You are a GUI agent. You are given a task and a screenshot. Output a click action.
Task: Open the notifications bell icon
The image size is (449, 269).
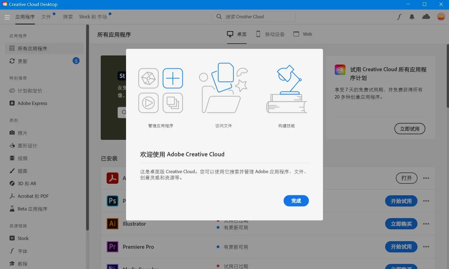[412, 17]
